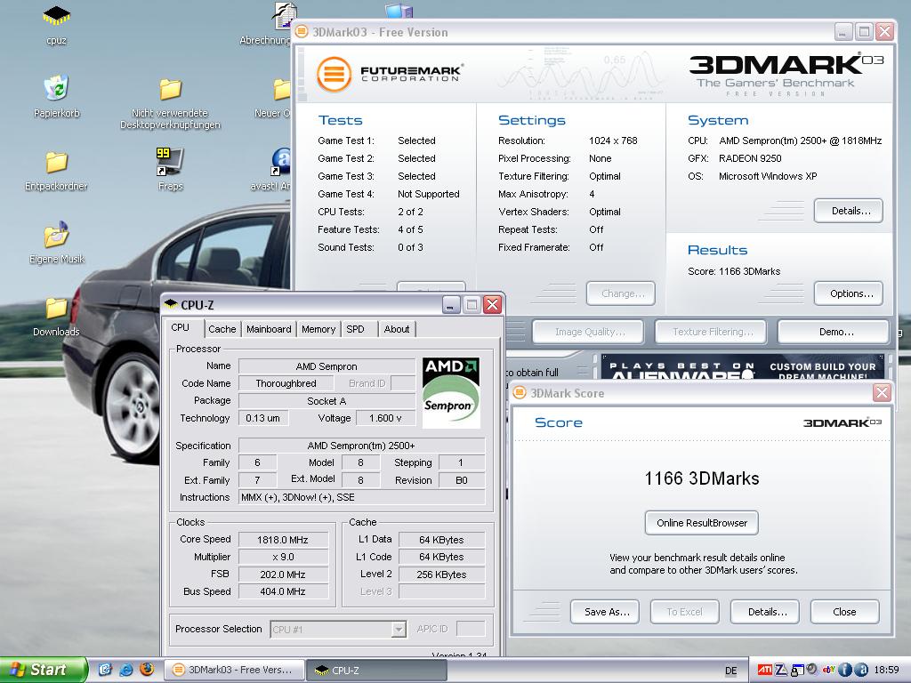
Task: Click Save As in Score window
Action: click(605, 612)
